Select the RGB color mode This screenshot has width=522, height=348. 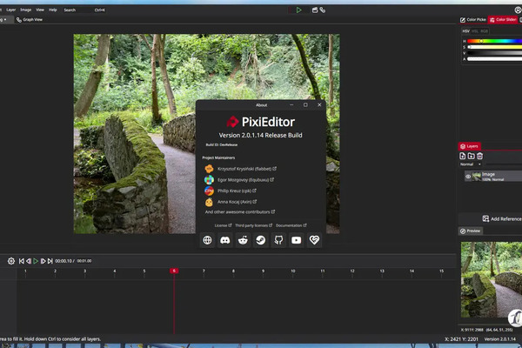pos(484,31)
